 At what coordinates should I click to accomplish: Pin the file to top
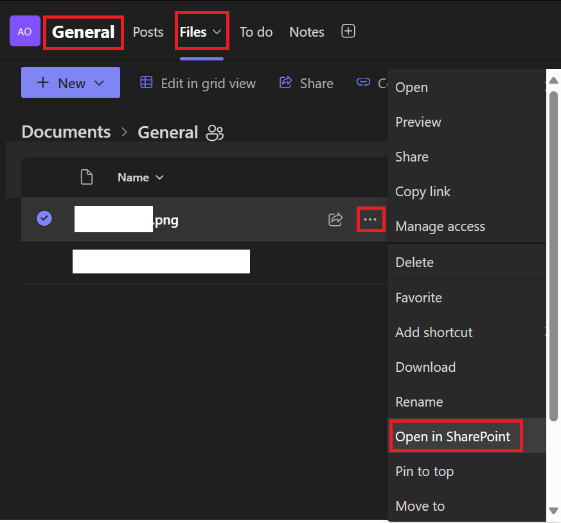point(424,472)
